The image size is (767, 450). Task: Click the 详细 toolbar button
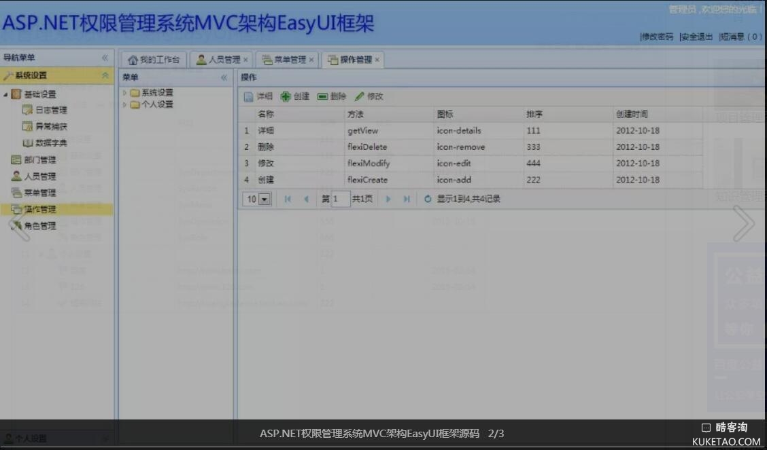pos(258,96)
